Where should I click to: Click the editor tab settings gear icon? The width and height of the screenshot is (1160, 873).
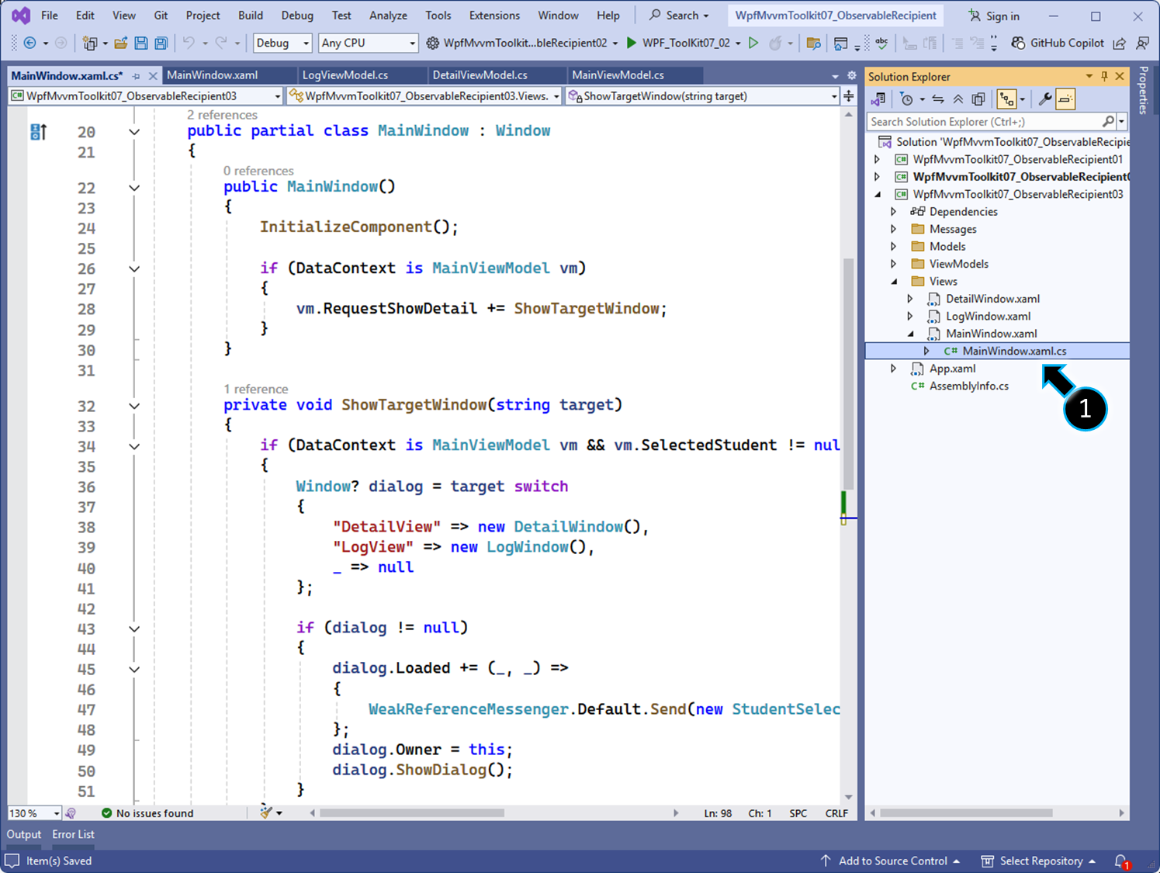(851, 76)
